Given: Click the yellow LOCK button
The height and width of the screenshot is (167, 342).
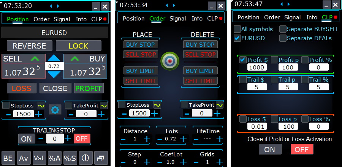Looking at the screenshot, I should tap(79, 46).
